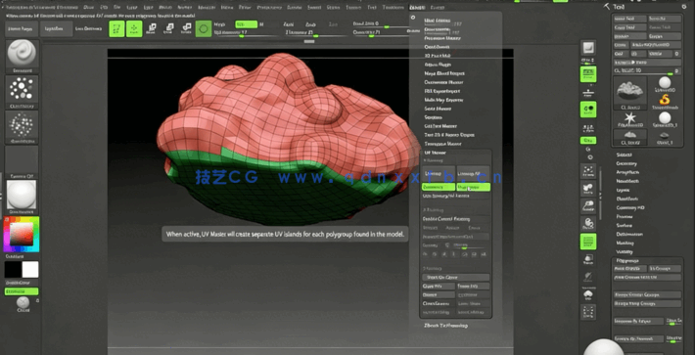Image resolution: width=695 pixels, height=355 pixels.
Task: Toggle the green Gradient button below swatches
Action: 22,291
